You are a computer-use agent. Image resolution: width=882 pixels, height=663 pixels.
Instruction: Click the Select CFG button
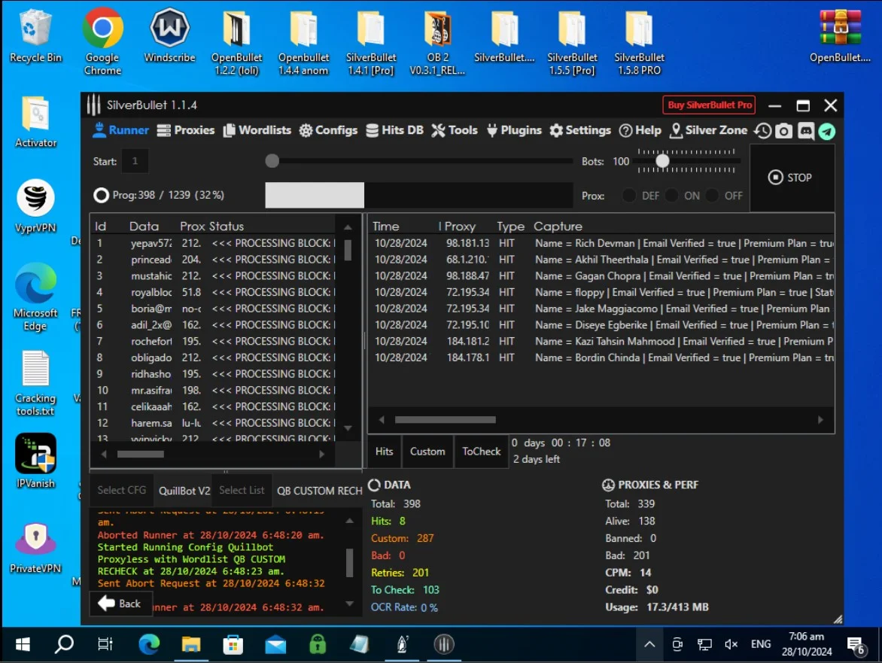tap(121, 490)
